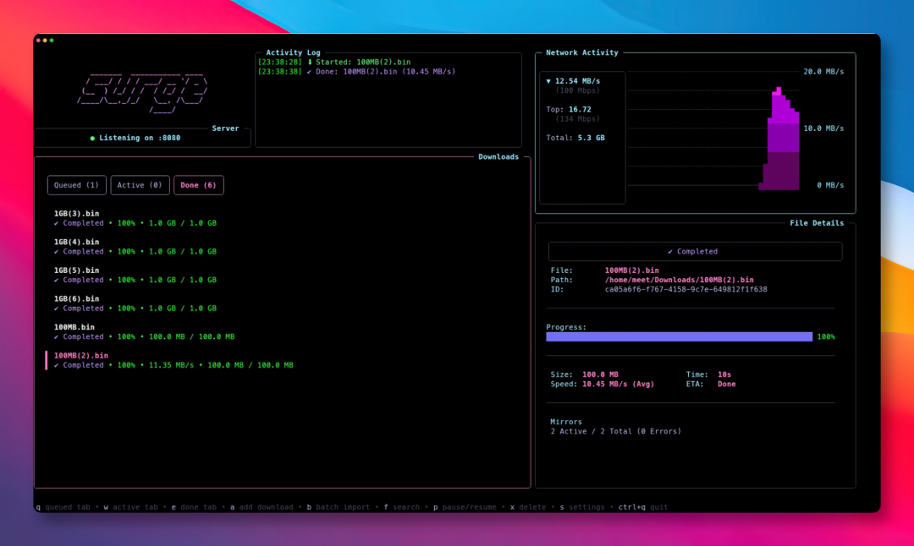Click the down arrow beside 12.54 MB/s
The image size is (914, 546).
548,81
